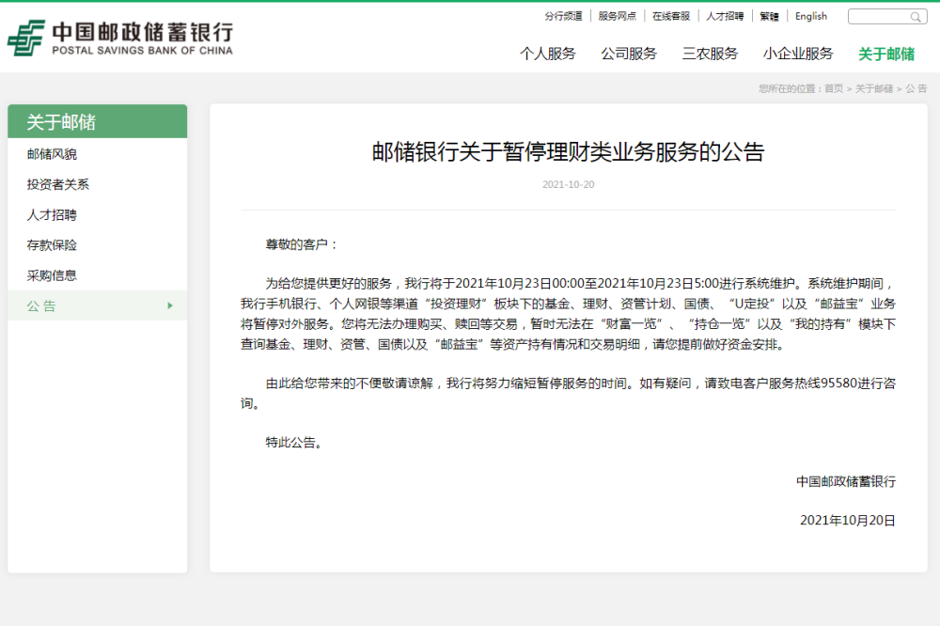Click 关于邮储 in the breadcrumb
The width and height of the screenshot is (940, 626).
coord(873,88)
